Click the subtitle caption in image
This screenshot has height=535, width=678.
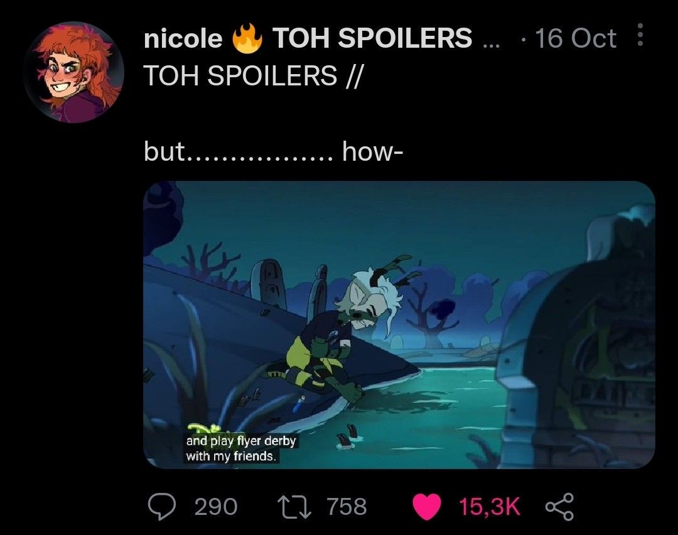(x=240, y=448)
